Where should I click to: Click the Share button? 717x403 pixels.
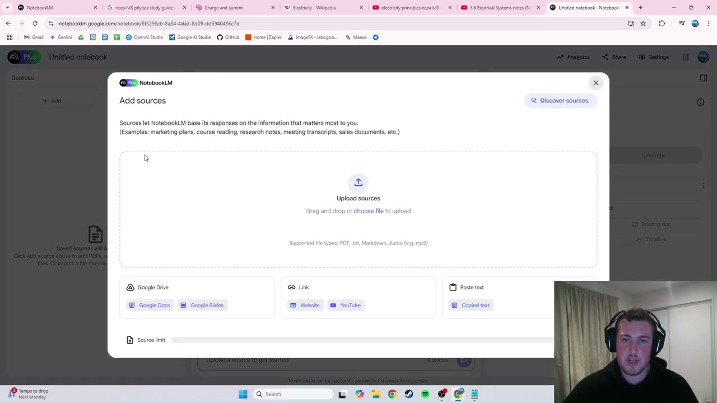coord(614,57)
